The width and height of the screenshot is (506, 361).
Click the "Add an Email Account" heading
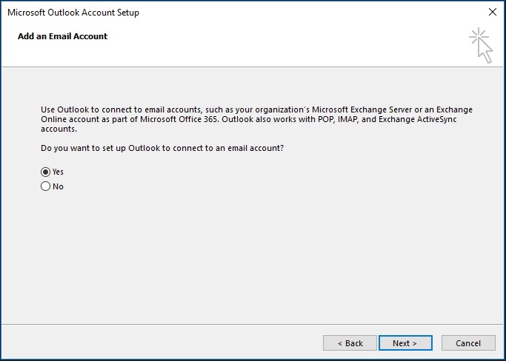(62, 36)
